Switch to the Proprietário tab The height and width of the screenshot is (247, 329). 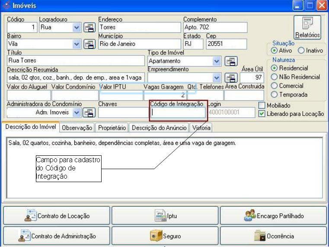click(x=112, y=128)
